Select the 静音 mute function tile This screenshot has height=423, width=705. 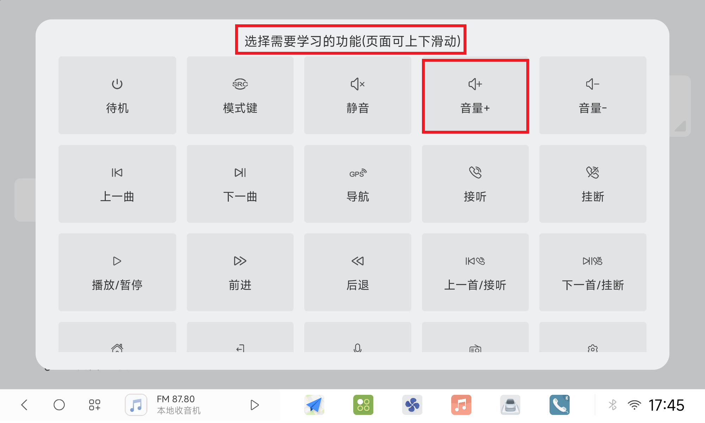click(357, 95)
